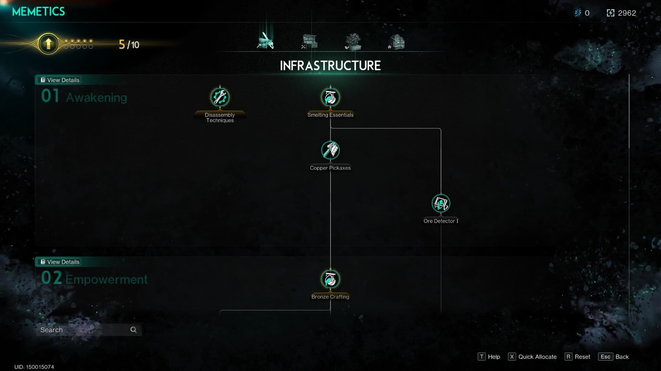The height and width of the screenshot is (371, 661).
Task: Click the Back button to exit Memetics
Action: coord(621,357)
